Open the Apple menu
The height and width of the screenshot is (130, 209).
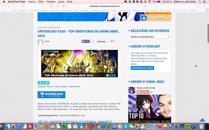coord(4,1)
